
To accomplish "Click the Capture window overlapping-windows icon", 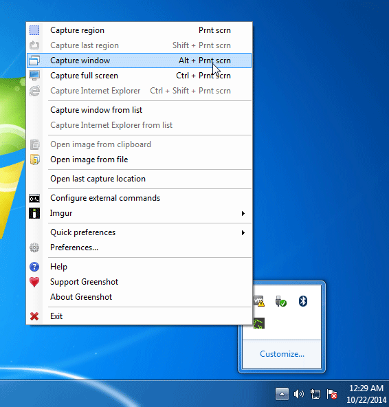I will 34,60.
